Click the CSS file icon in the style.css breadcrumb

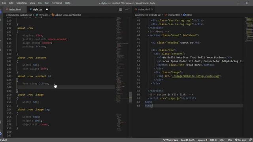point(37,15)
